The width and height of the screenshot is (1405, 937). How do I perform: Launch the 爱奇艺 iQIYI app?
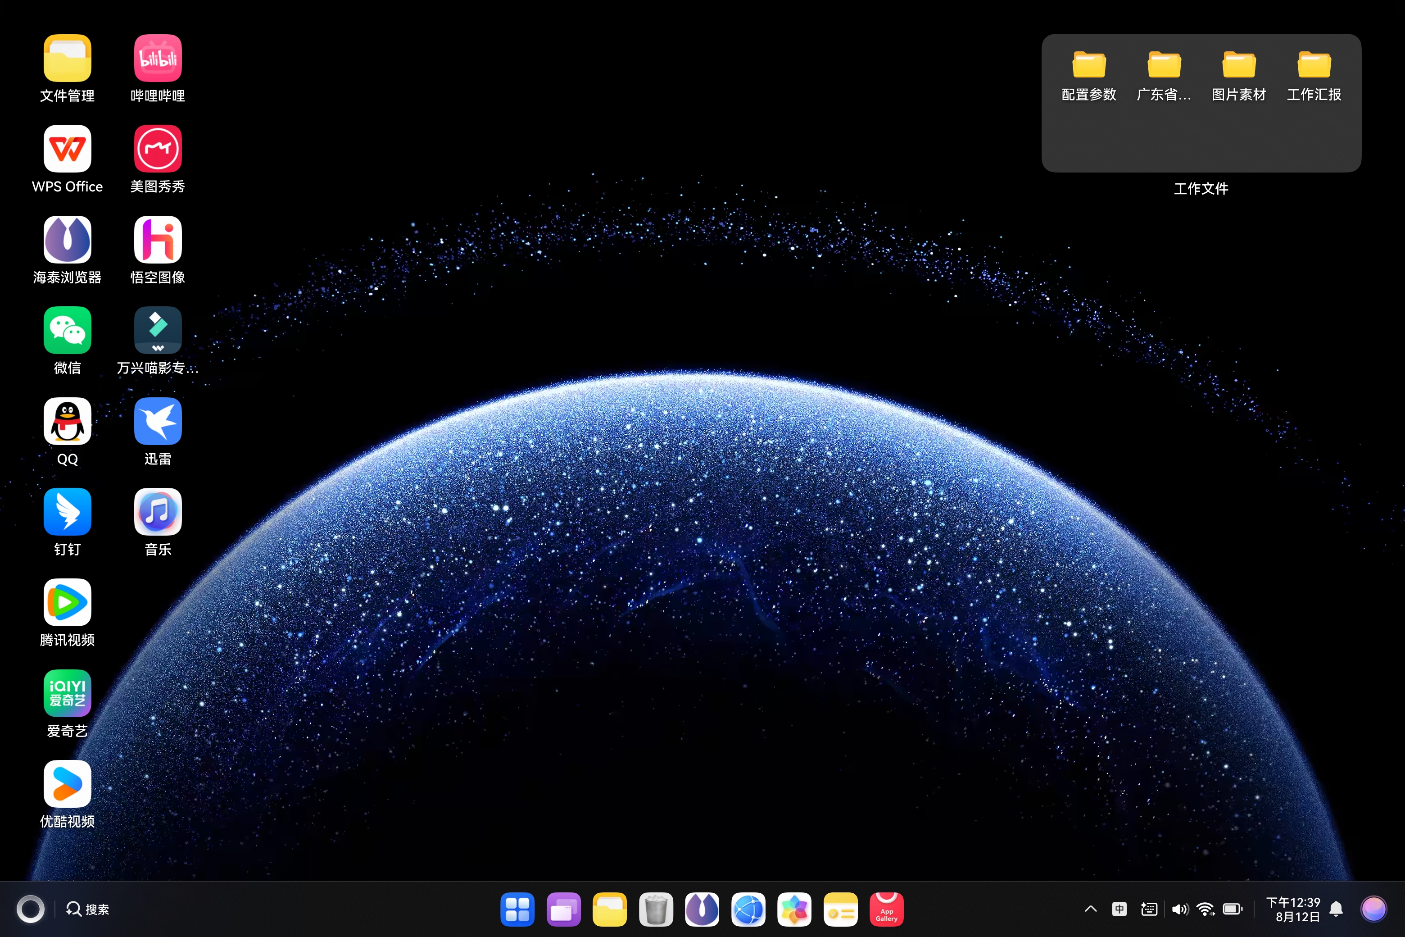tap(67, 693)
